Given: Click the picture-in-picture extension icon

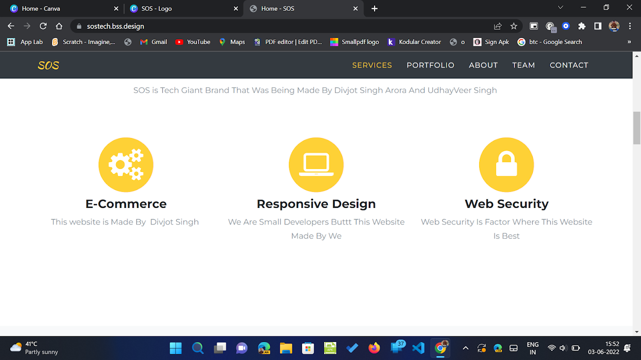Looking at the screenshot, I should tap(534, 26).
